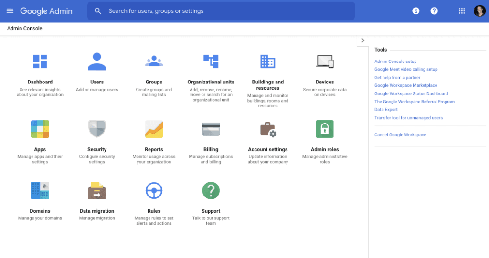This screenshot has width=489, height=258.
Task: Open the main hamburger menu
Action: tap(10, 11)
